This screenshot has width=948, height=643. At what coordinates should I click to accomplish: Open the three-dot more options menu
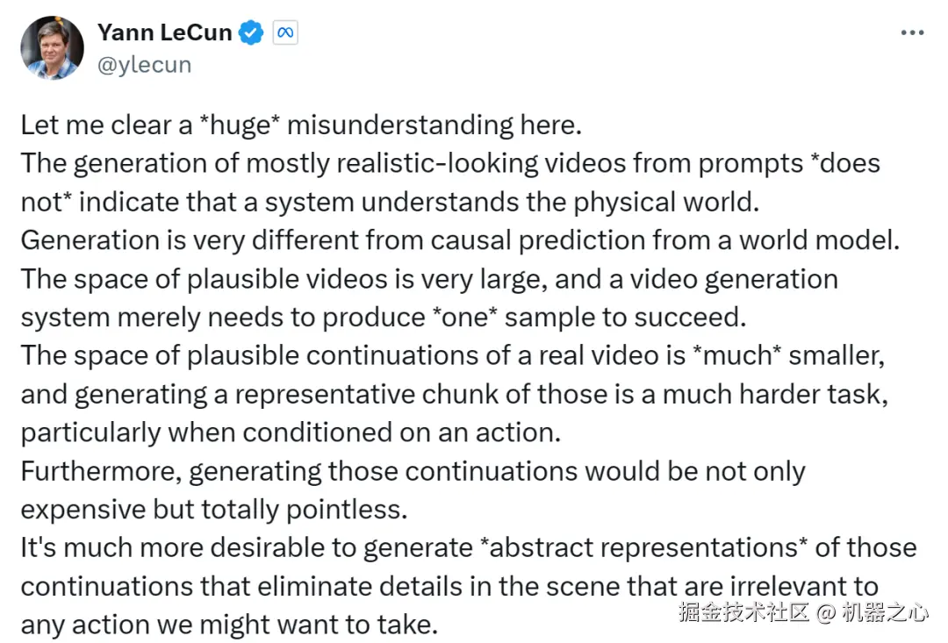pos(912,33)
